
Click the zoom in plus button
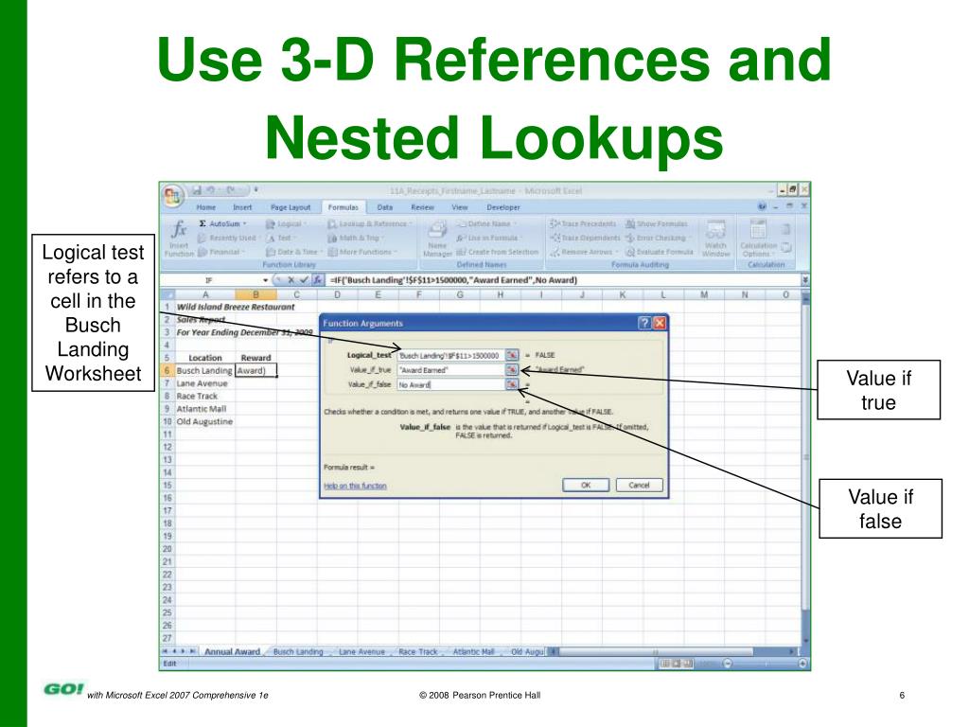pyautogui.click(x=802, y=664)
